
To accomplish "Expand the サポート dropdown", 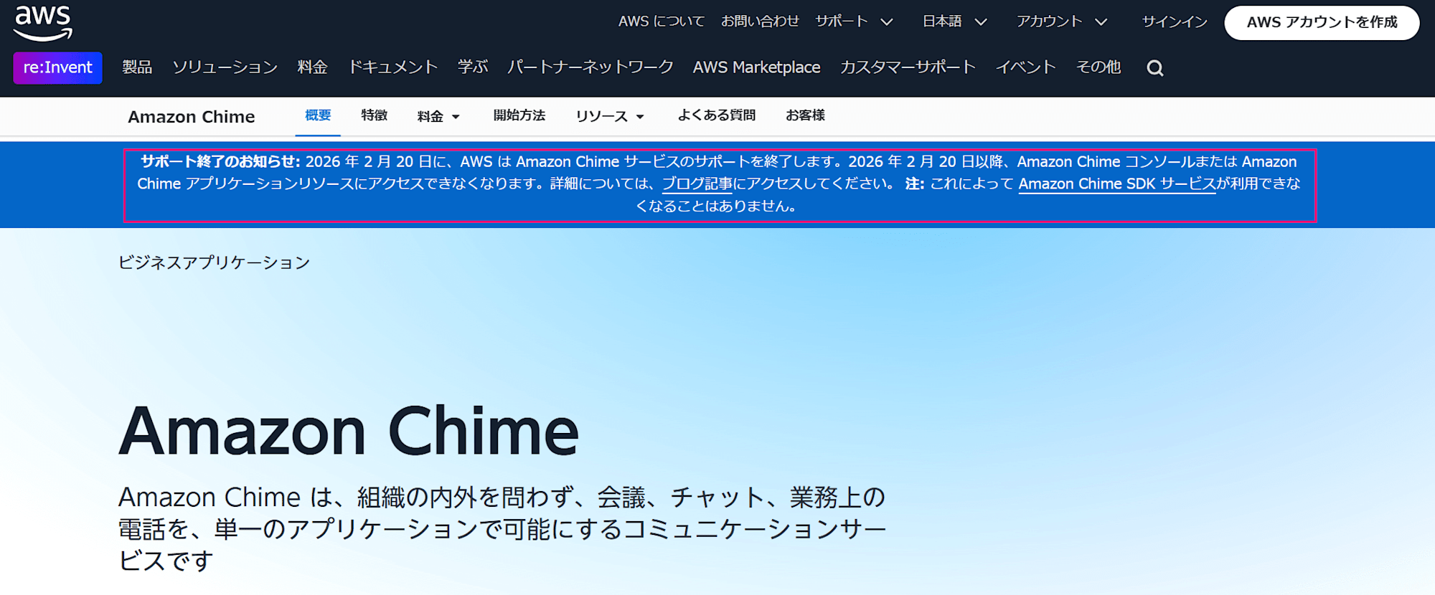I will (854, 22).
